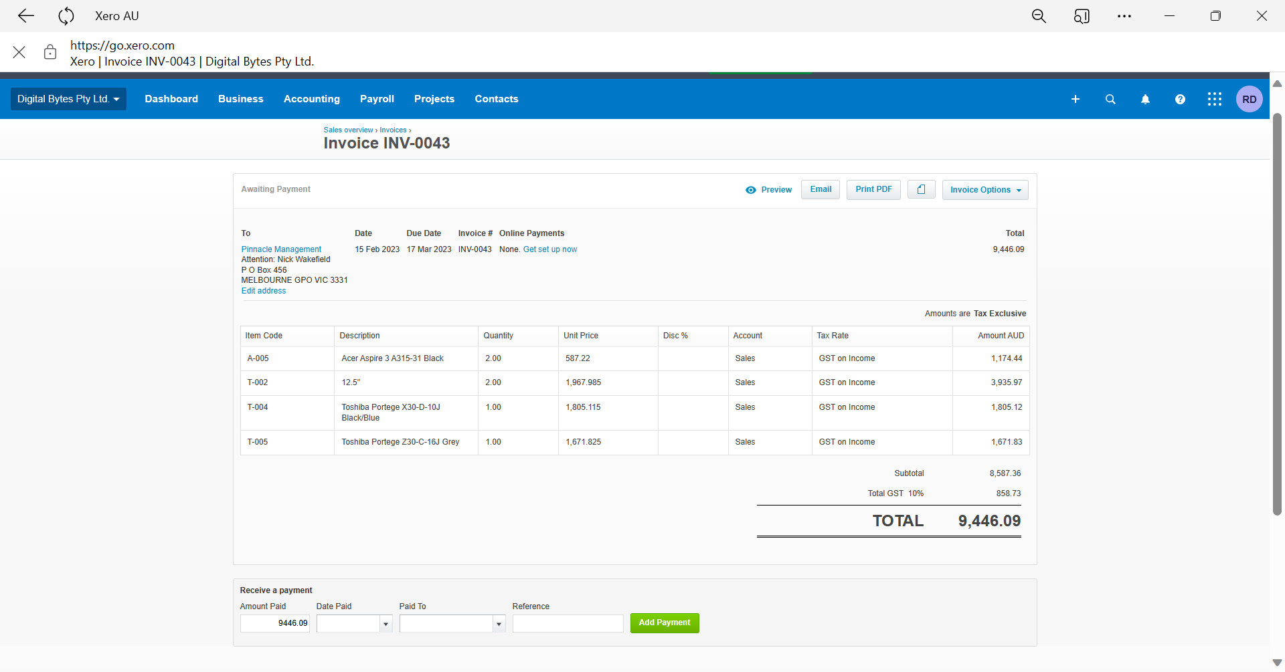Click into the Paid To field
Image resolution: width=1285 pixels, height=672 pixels.
pos(446,624)
